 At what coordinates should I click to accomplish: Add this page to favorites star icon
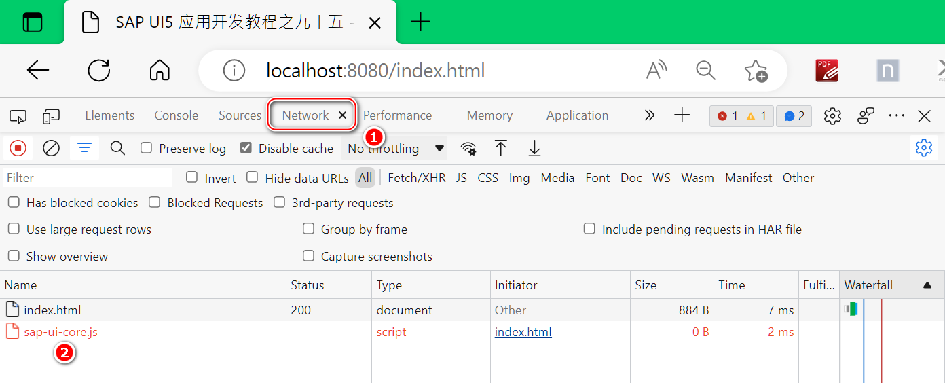(x=756, y=70)
